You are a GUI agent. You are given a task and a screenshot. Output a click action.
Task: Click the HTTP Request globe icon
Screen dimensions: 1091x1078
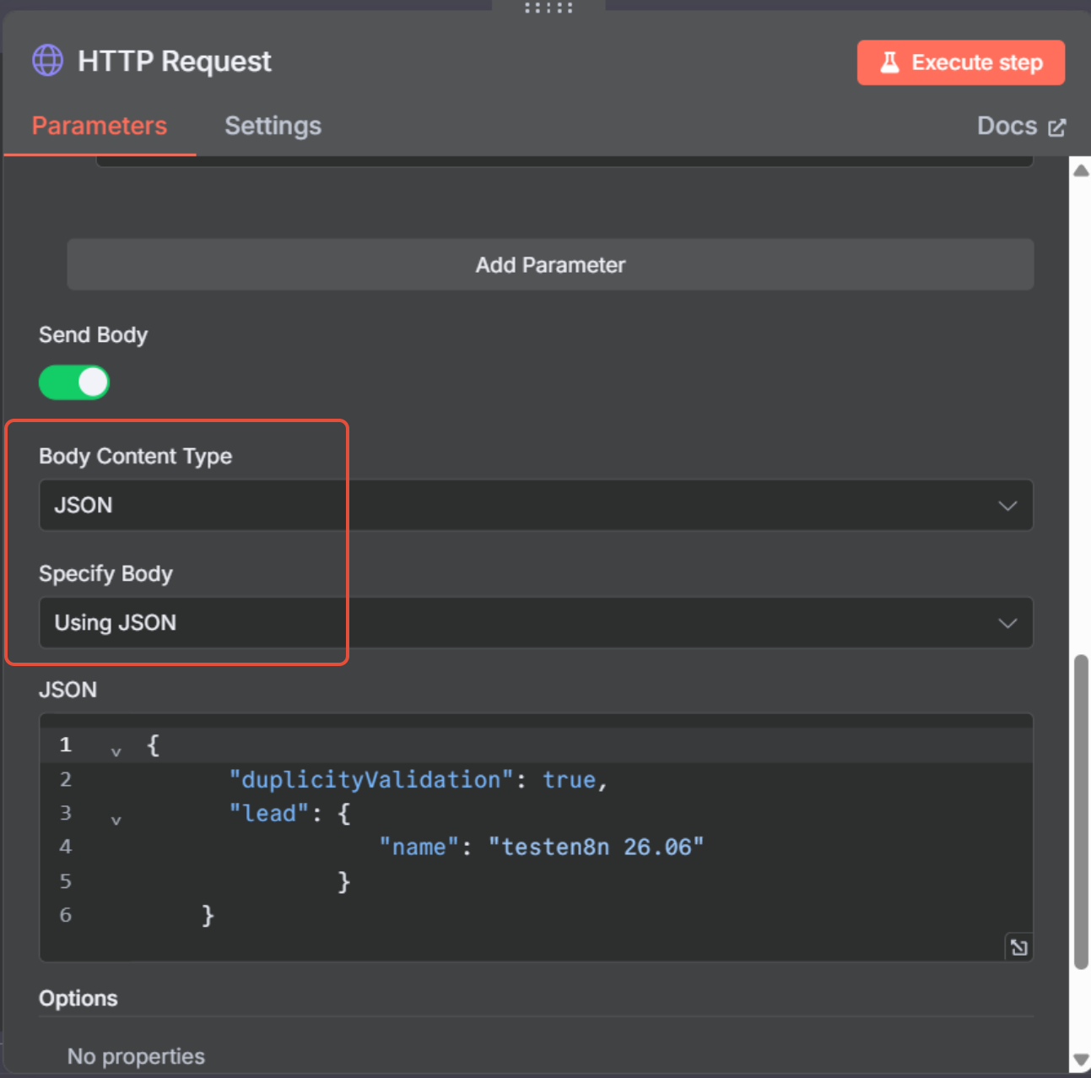coord(48,61)
